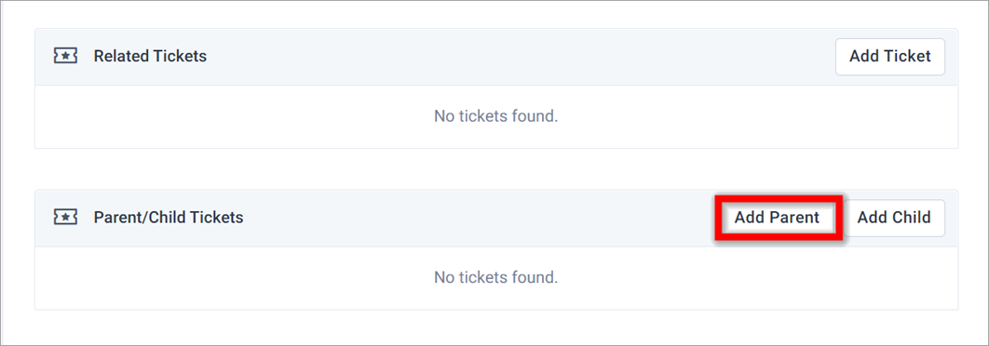Click the star inside Parent/Child Tickets icon

pos(65,218)
